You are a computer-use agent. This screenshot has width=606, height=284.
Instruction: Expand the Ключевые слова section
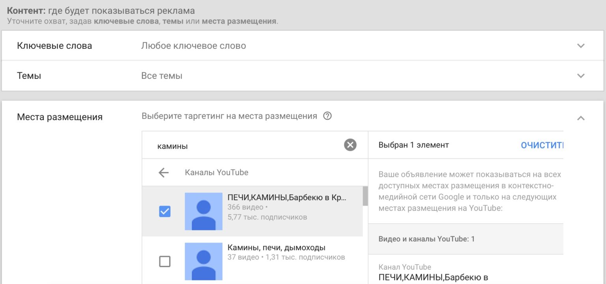581,46
